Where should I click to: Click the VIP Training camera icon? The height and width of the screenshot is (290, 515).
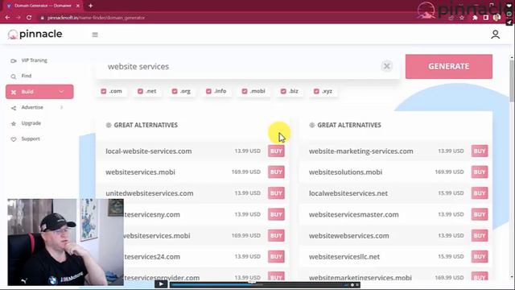(14, 61)
